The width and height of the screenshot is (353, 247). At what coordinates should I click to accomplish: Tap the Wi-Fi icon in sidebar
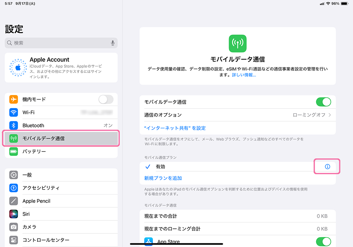coord(14,112)
